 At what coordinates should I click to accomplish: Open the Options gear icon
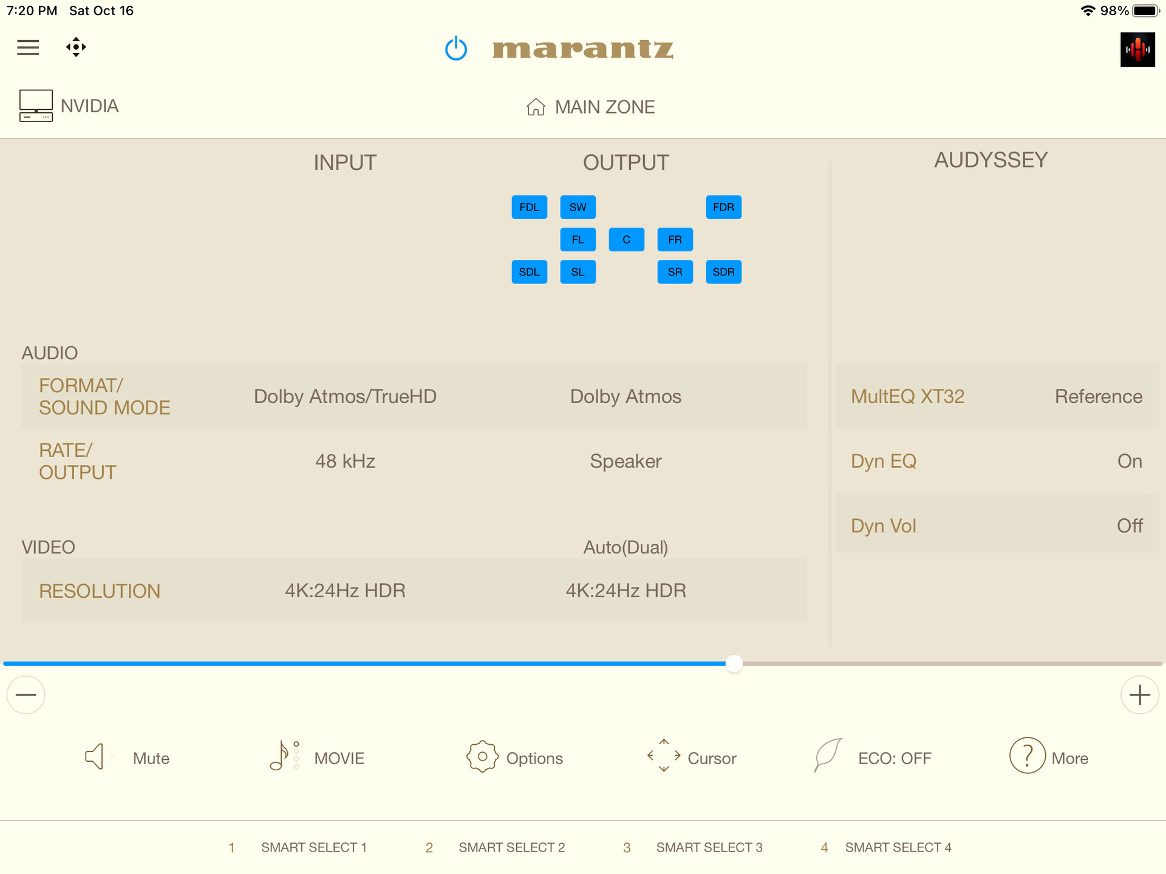tap(482, 756)
